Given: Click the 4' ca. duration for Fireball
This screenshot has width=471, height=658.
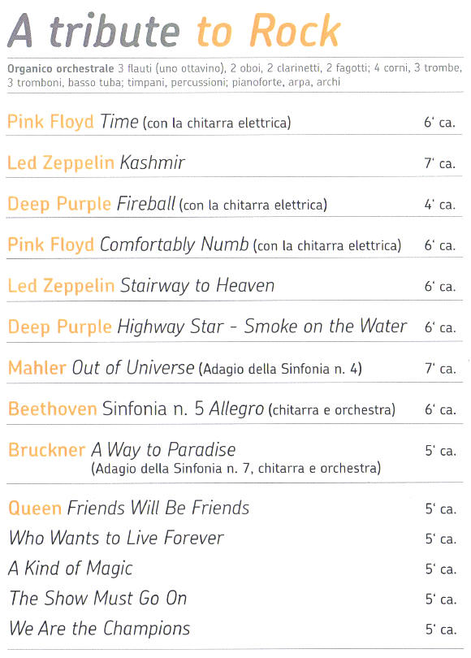Looking at the screenshot, I should (x=439, y=205).
